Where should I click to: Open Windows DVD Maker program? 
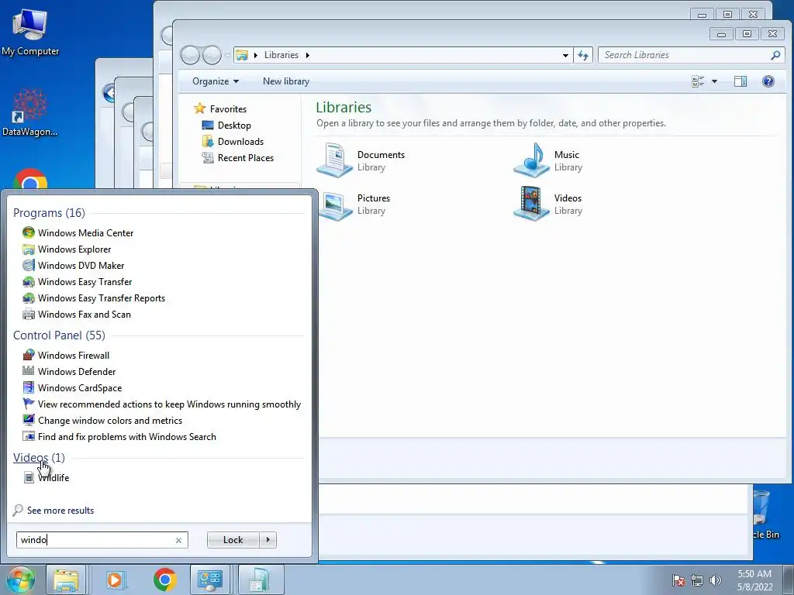coord(74,265)
